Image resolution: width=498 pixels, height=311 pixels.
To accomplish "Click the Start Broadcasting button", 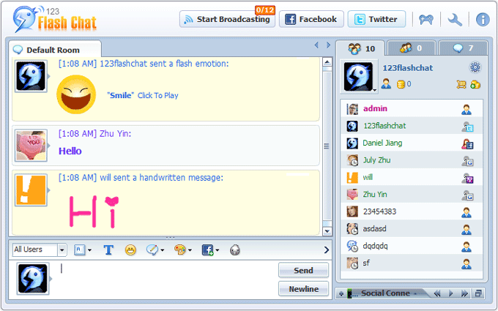I will [227, 20].
